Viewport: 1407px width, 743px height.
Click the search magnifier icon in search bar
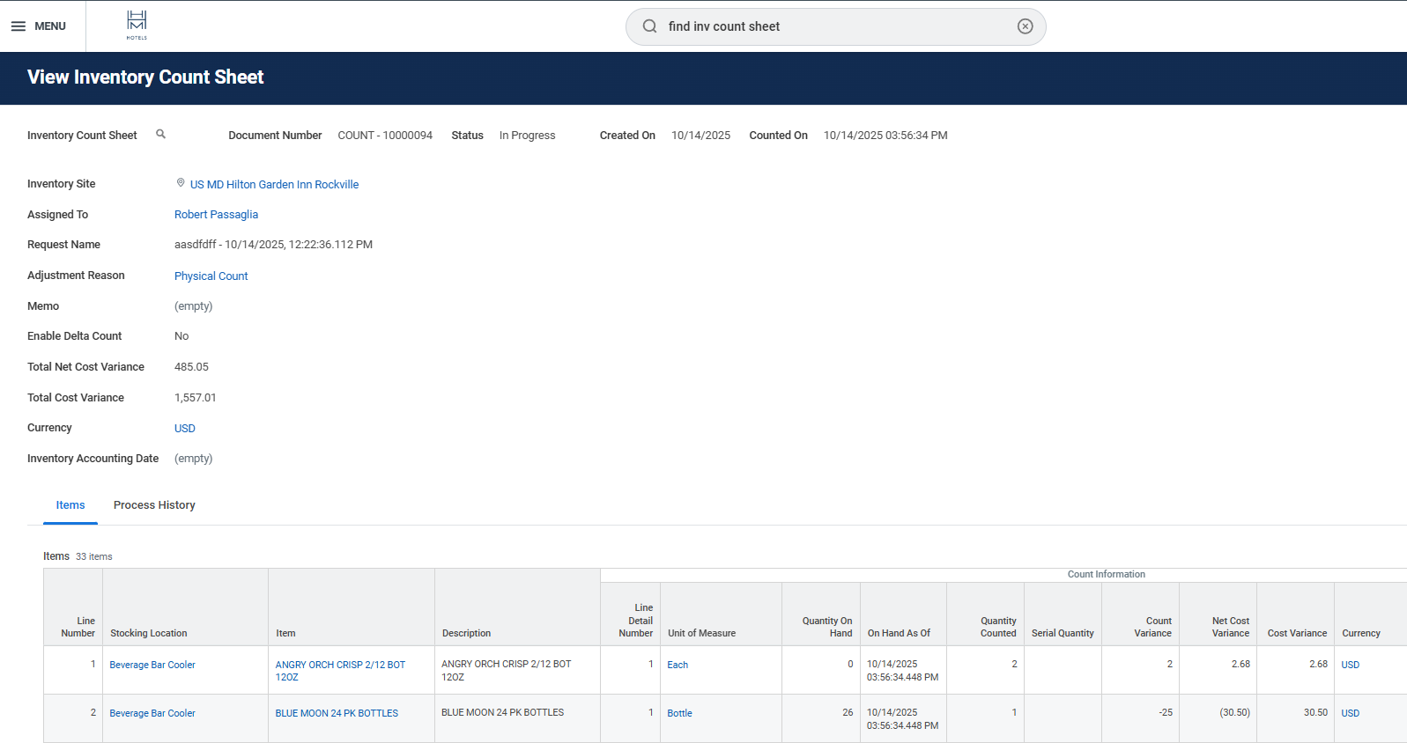[x=649, y=26]
